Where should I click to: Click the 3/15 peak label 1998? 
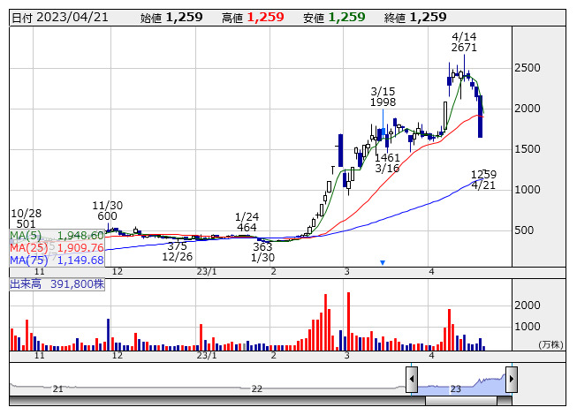coord(383,102)
